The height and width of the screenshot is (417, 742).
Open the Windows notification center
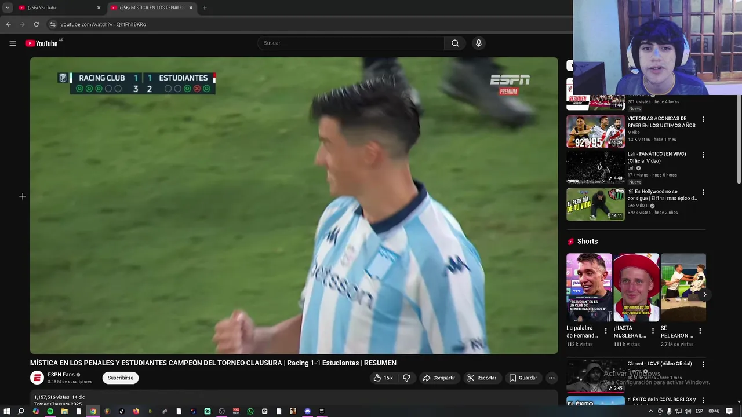coord(729,411)
